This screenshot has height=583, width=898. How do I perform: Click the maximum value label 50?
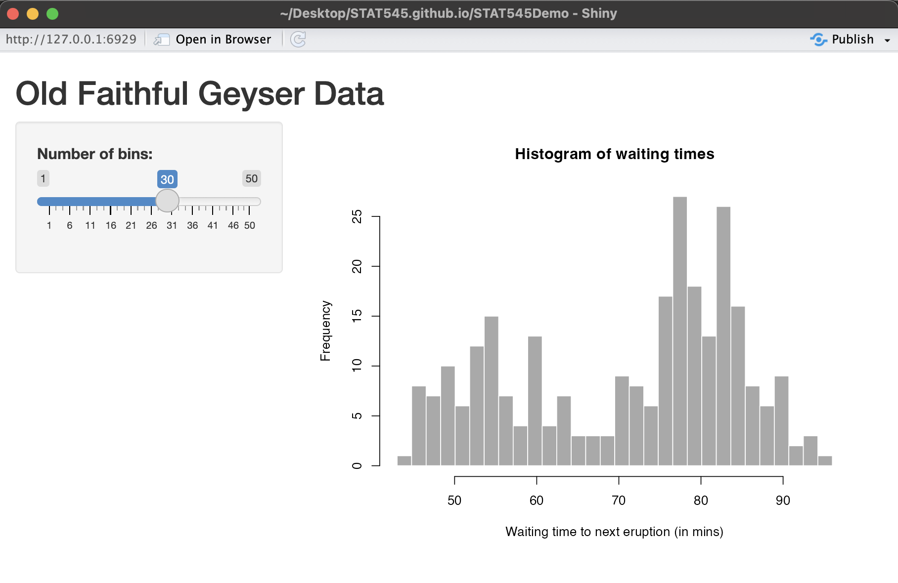tap(251, 178)
